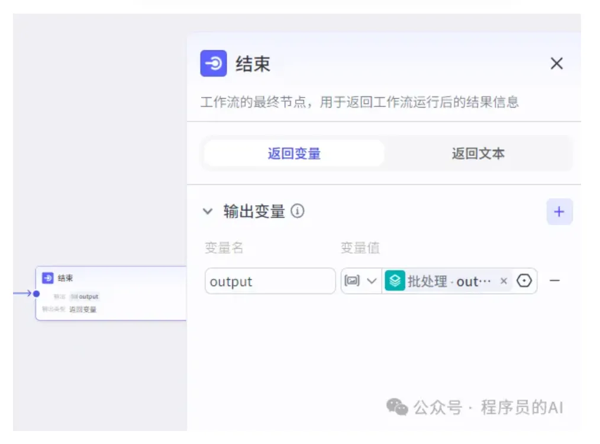Click the output tag in canvas node
The height and width of the screenshot is (444, 600).
[85, 297]
